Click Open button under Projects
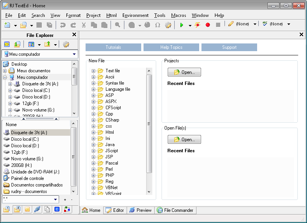 tap(184, 72)
